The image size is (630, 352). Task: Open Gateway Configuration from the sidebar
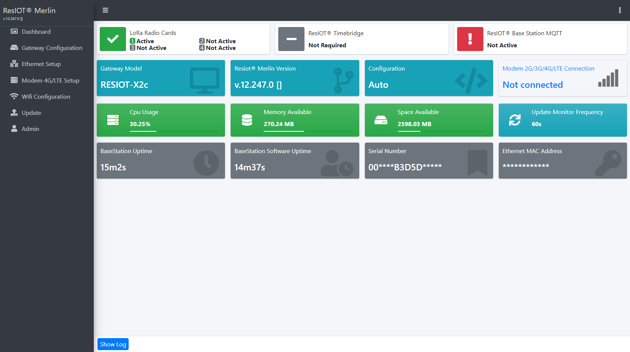47,48
